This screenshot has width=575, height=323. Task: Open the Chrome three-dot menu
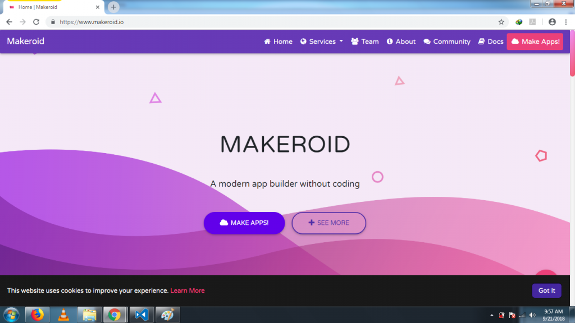pos(566,22)
